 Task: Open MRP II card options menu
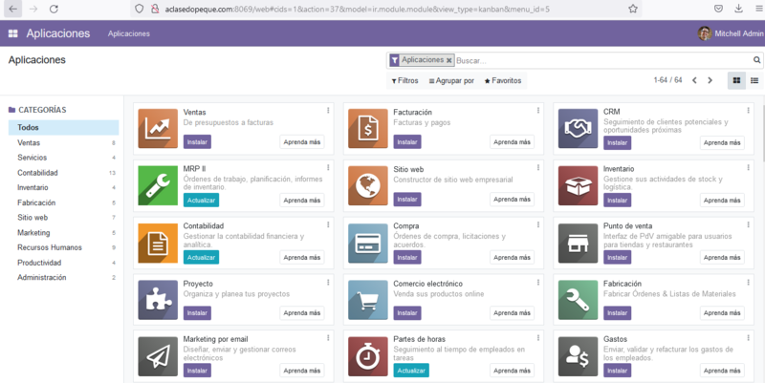click(x=328, y=168)
